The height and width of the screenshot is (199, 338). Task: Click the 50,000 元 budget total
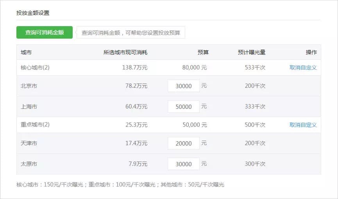pyautogui.click(x=195, y=125)
